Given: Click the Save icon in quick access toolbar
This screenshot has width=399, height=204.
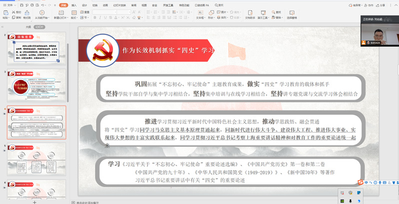Looking at the screenshot, I should [x=21, y=4].
